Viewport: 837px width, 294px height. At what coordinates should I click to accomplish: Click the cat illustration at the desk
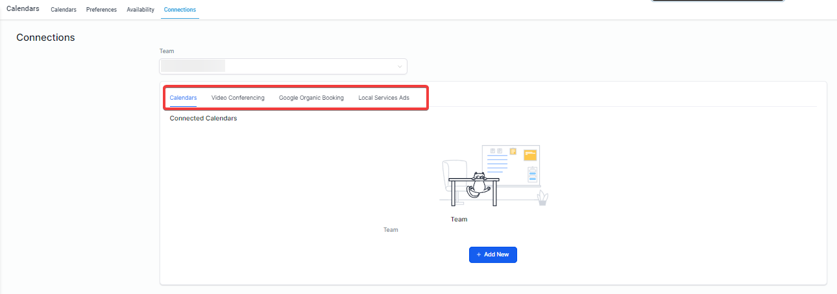point(478,185)
